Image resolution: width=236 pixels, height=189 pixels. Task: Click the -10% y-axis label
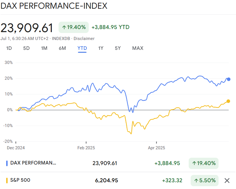8,126
